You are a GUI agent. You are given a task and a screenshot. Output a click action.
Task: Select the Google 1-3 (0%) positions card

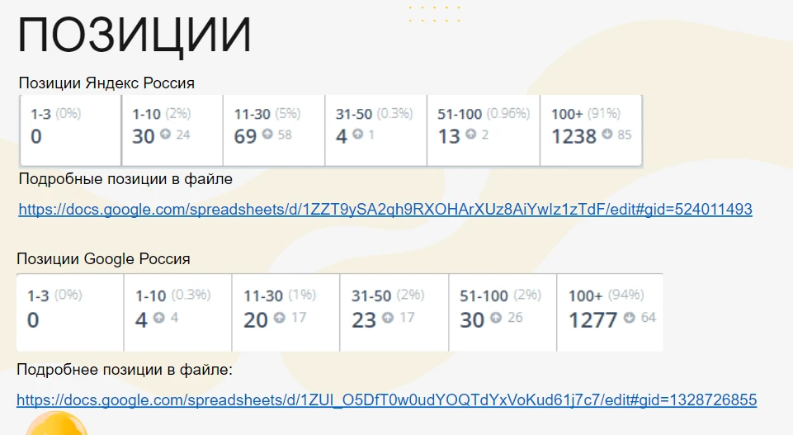(x=70, y=313)
